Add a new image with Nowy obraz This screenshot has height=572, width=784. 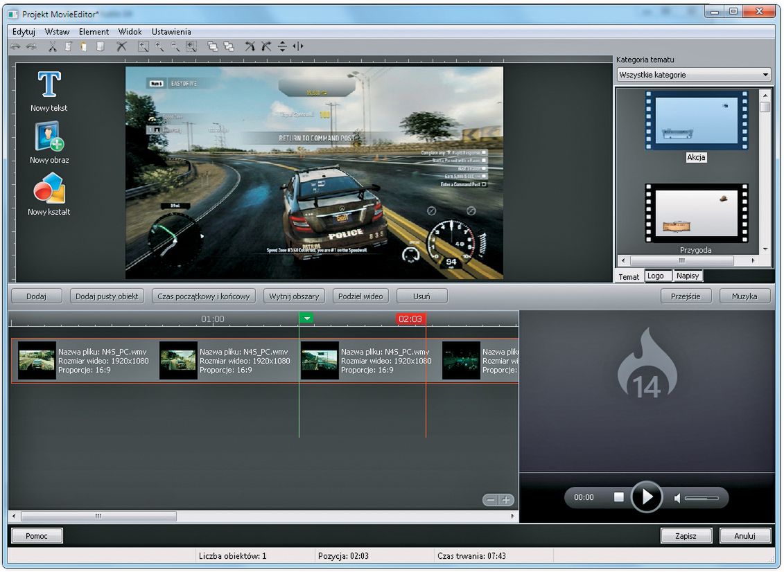tap(49, 136)
